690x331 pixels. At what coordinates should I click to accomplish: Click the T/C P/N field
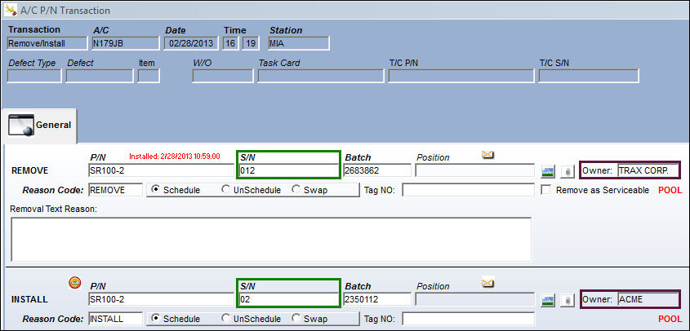(x=461, y=76)
